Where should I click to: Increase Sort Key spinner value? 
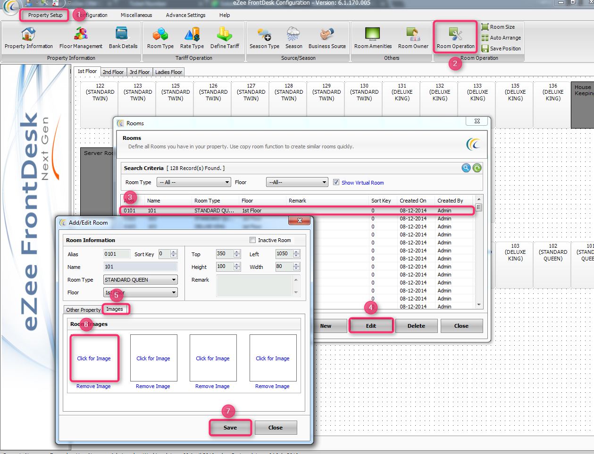(174, 252)
